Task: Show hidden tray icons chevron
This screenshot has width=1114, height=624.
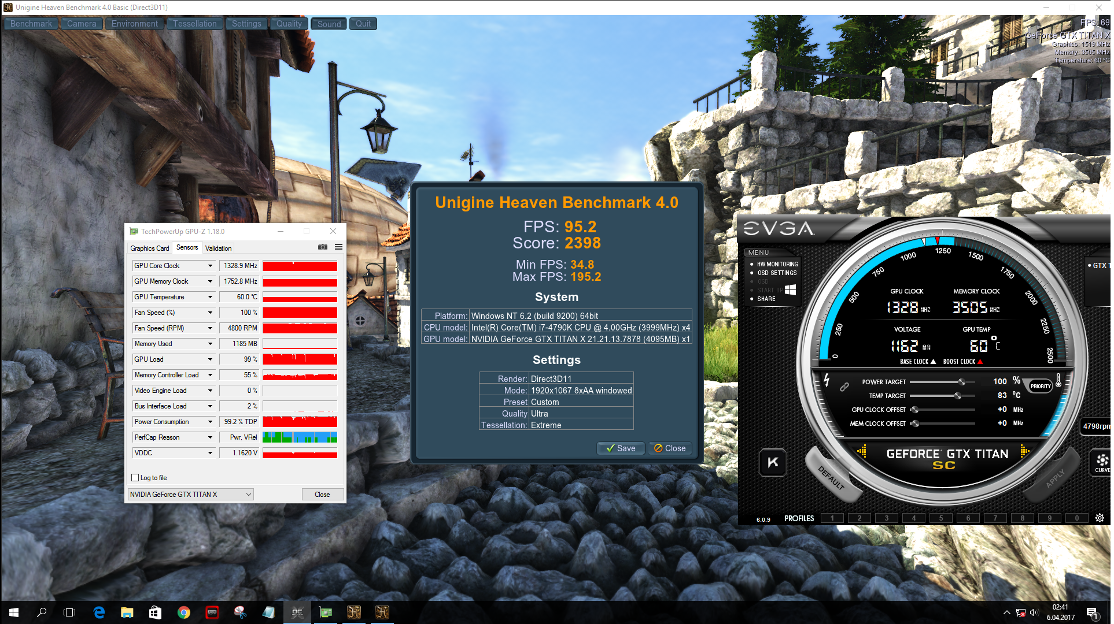Action: (1007, 612)
